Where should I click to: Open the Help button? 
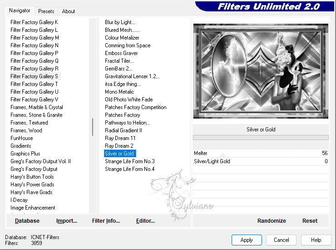(316, 240)
